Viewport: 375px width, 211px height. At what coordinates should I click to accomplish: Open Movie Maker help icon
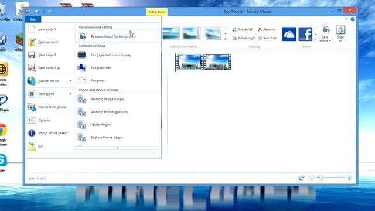coord(353,19)
